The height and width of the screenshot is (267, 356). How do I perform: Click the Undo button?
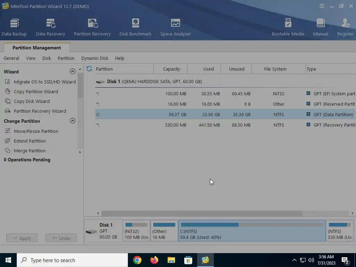coord(61,238)
